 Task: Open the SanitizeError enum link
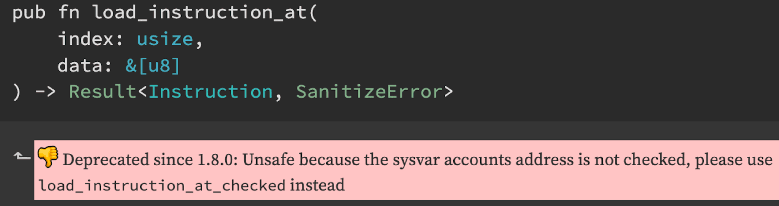click(369, 92)
